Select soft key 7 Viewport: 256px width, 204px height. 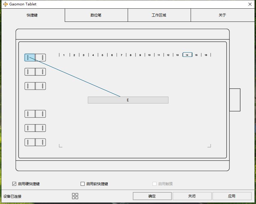coord(121,55)
